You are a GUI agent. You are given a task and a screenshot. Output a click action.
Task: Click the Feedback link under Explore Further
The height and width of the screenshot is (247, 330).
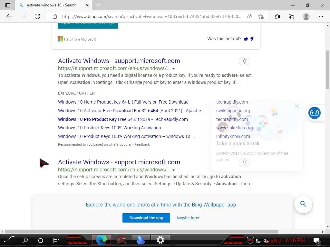pyautogui.click(x=142, y=144)
